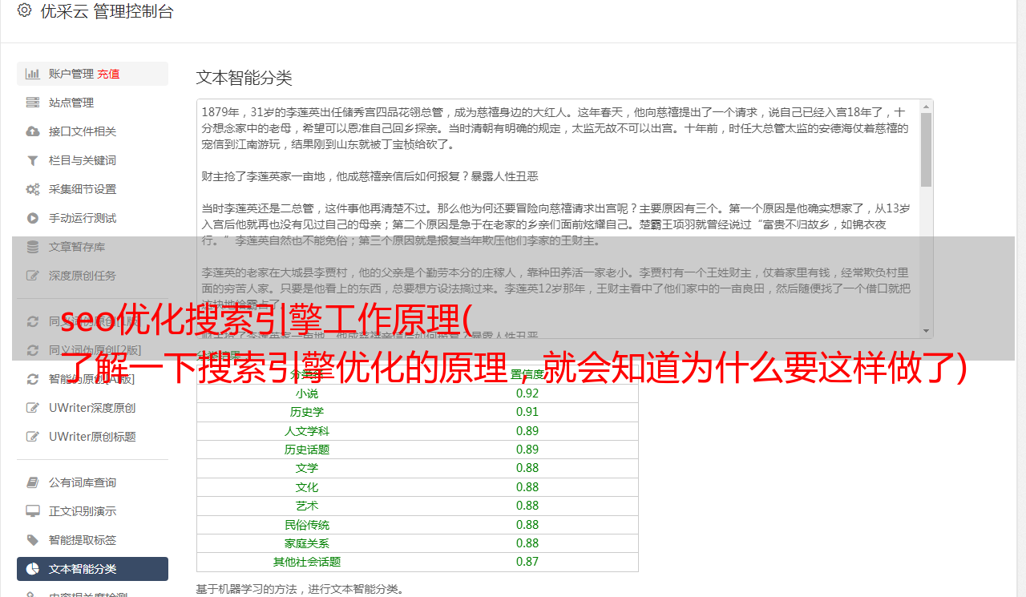Image resolution: width=1026 pixels, height=597 pixels.
Task: Click the play circle icon for 手动运行测试
Action: [32, 218]
